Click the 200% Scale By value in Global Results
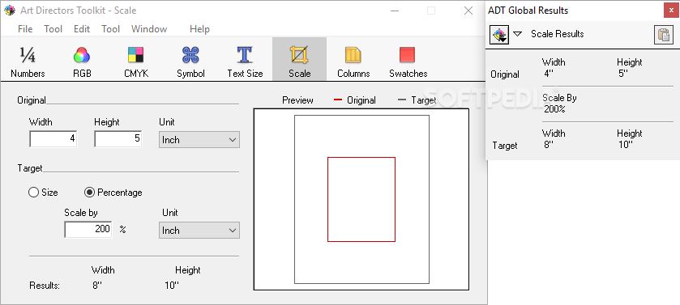The height and width of the screenshot is (305, 680). [x=554, y=109]
